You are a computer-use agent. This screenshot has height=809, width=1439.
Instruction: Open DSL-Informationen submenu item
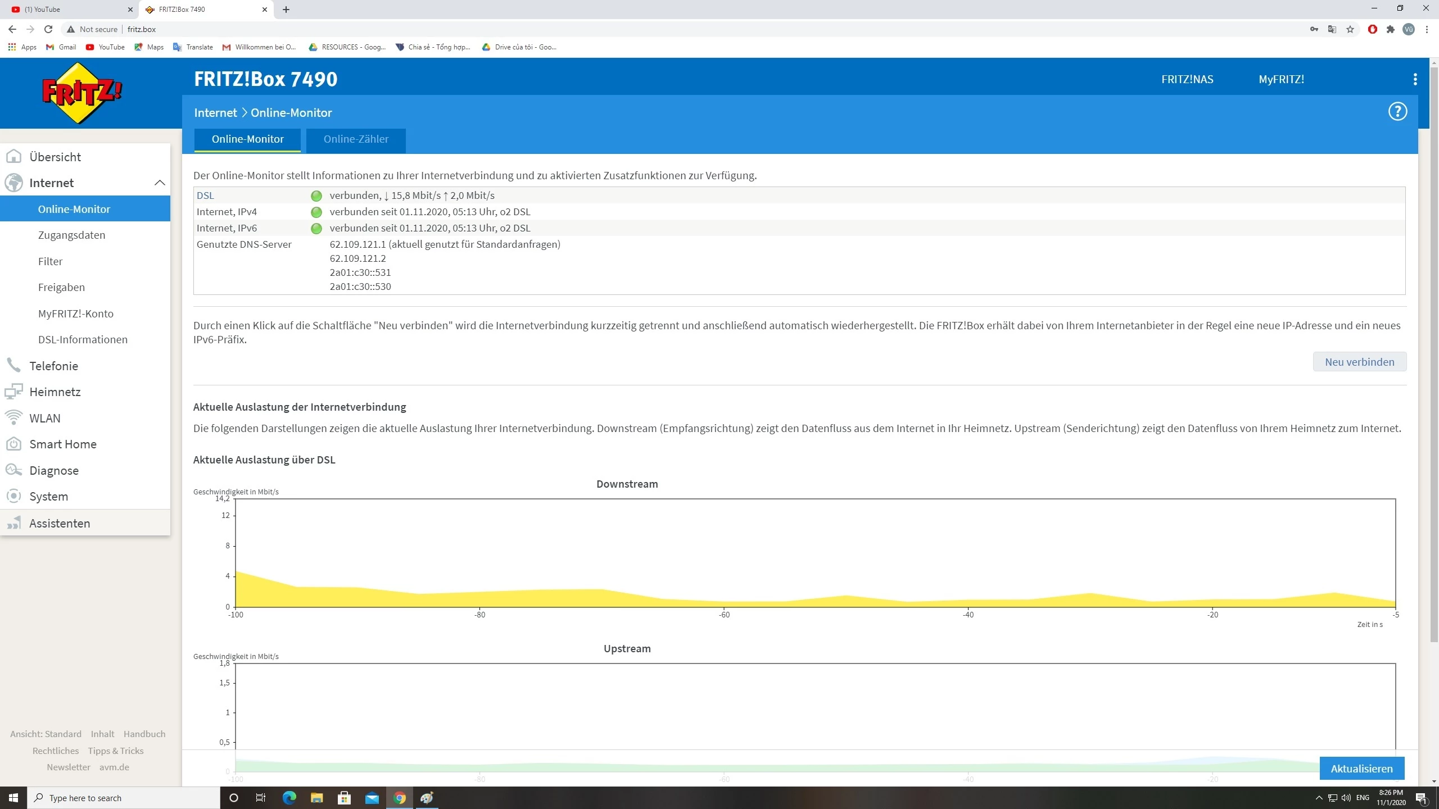point(83,339)
